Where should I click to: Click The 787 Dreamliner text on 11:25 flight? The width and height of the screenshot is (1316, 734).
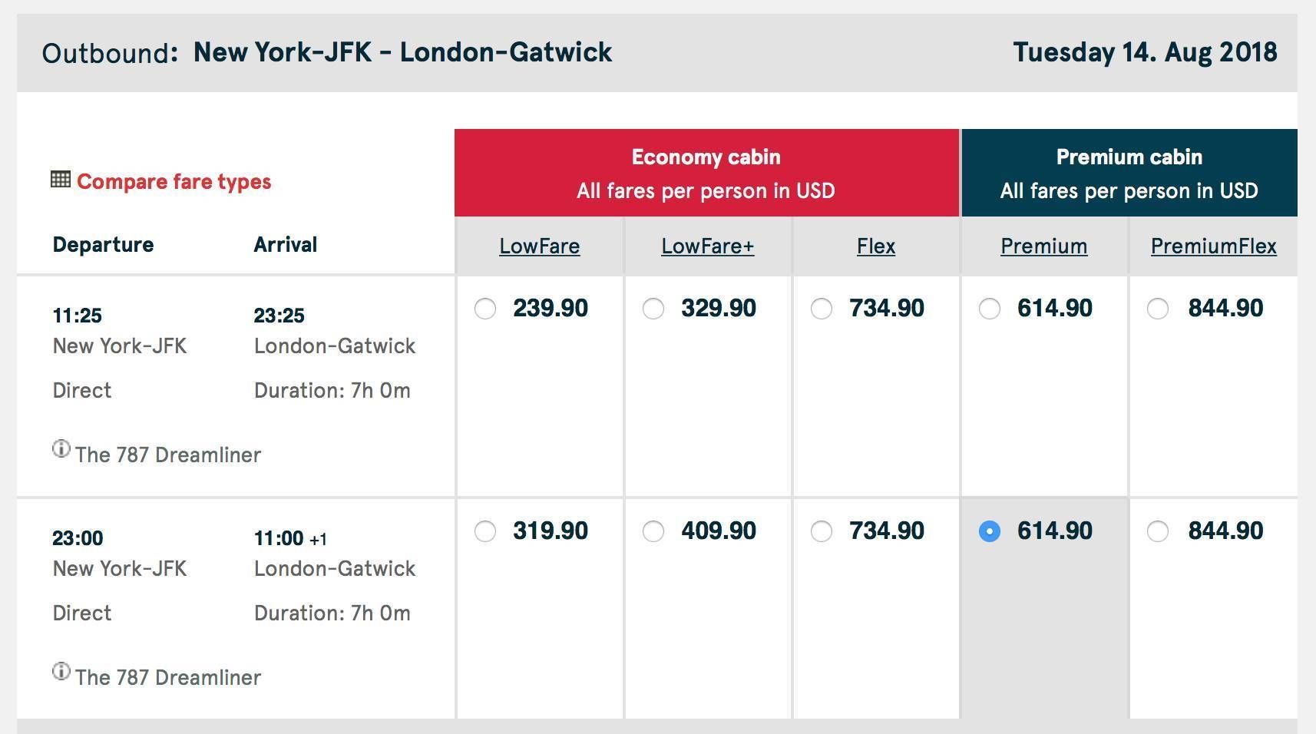tap(168, 455)
